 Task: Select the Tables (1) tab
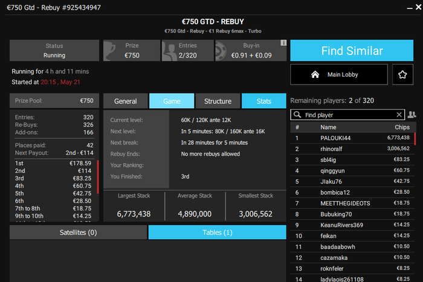point(218,232)
